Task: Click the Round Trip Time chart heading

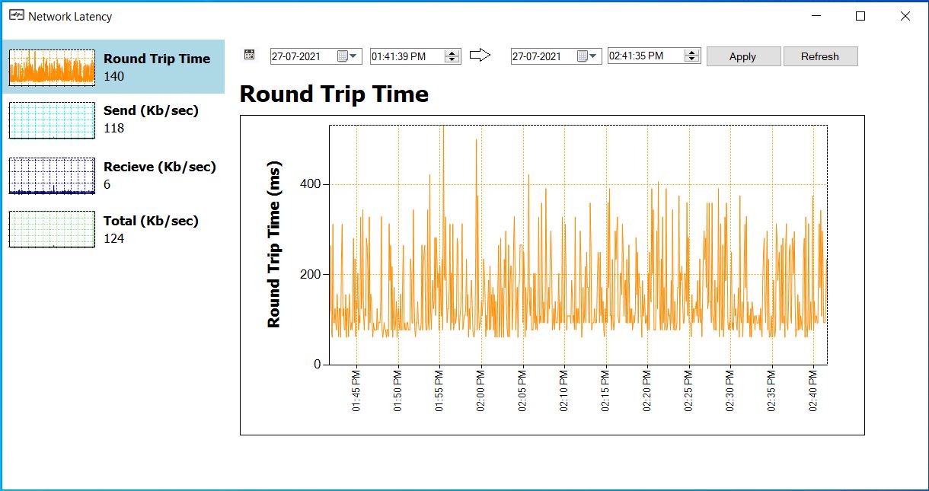Action: pyautogui.click(x=334, y=94)
